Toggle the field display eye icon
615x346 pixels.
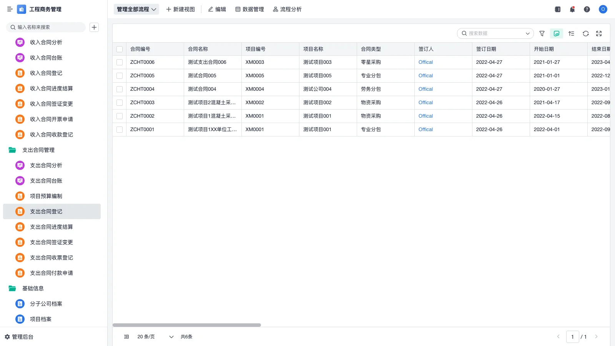coord(556,33)
